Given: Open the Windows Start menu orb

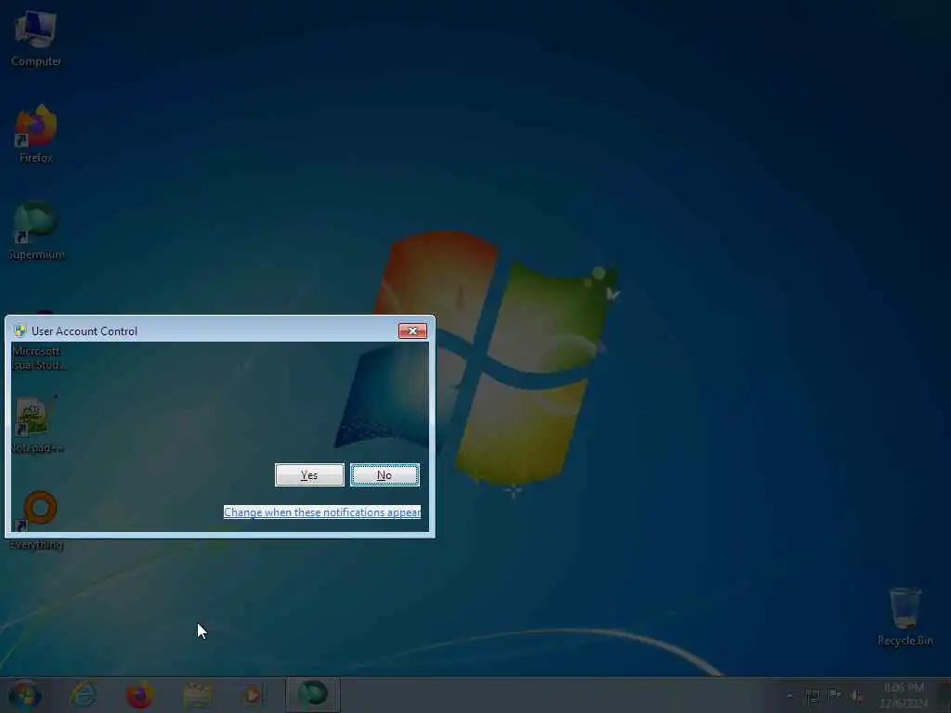Looking at the screenshot, I should click(25, 694).
